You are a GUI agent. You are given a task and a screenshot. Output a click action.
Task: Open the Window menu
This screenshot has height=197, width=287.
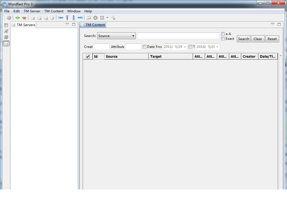click(x=74, y=11)
